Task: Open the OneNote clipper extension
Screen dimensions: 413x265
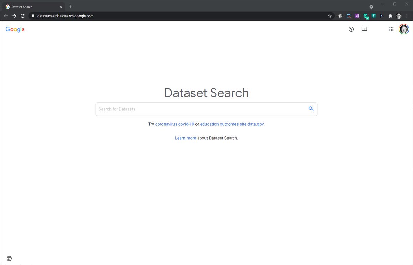Action: click(357, 16)
